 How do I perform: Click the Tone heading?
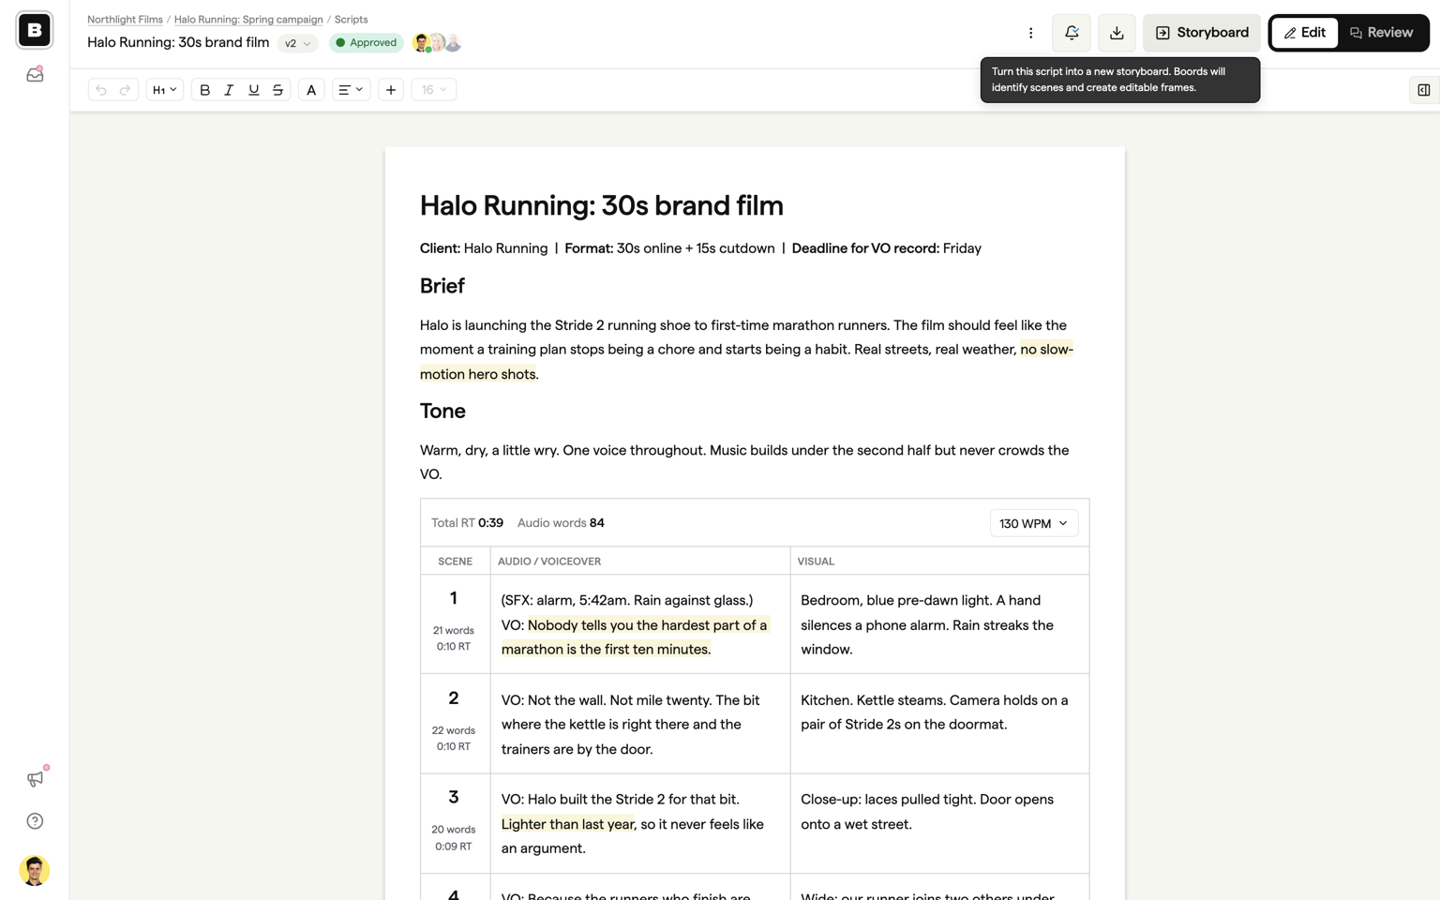pyautogui.click(x=442, y=411)
